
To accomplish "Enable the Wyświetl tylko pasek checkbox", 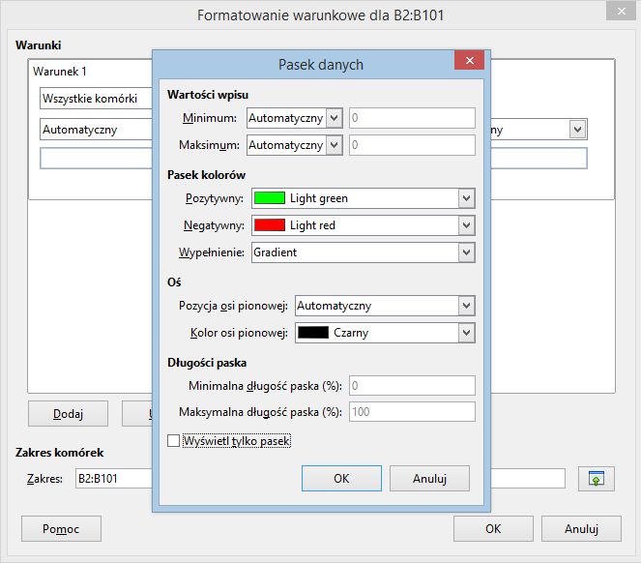I will pyautogui.click(x=174, y=441).
